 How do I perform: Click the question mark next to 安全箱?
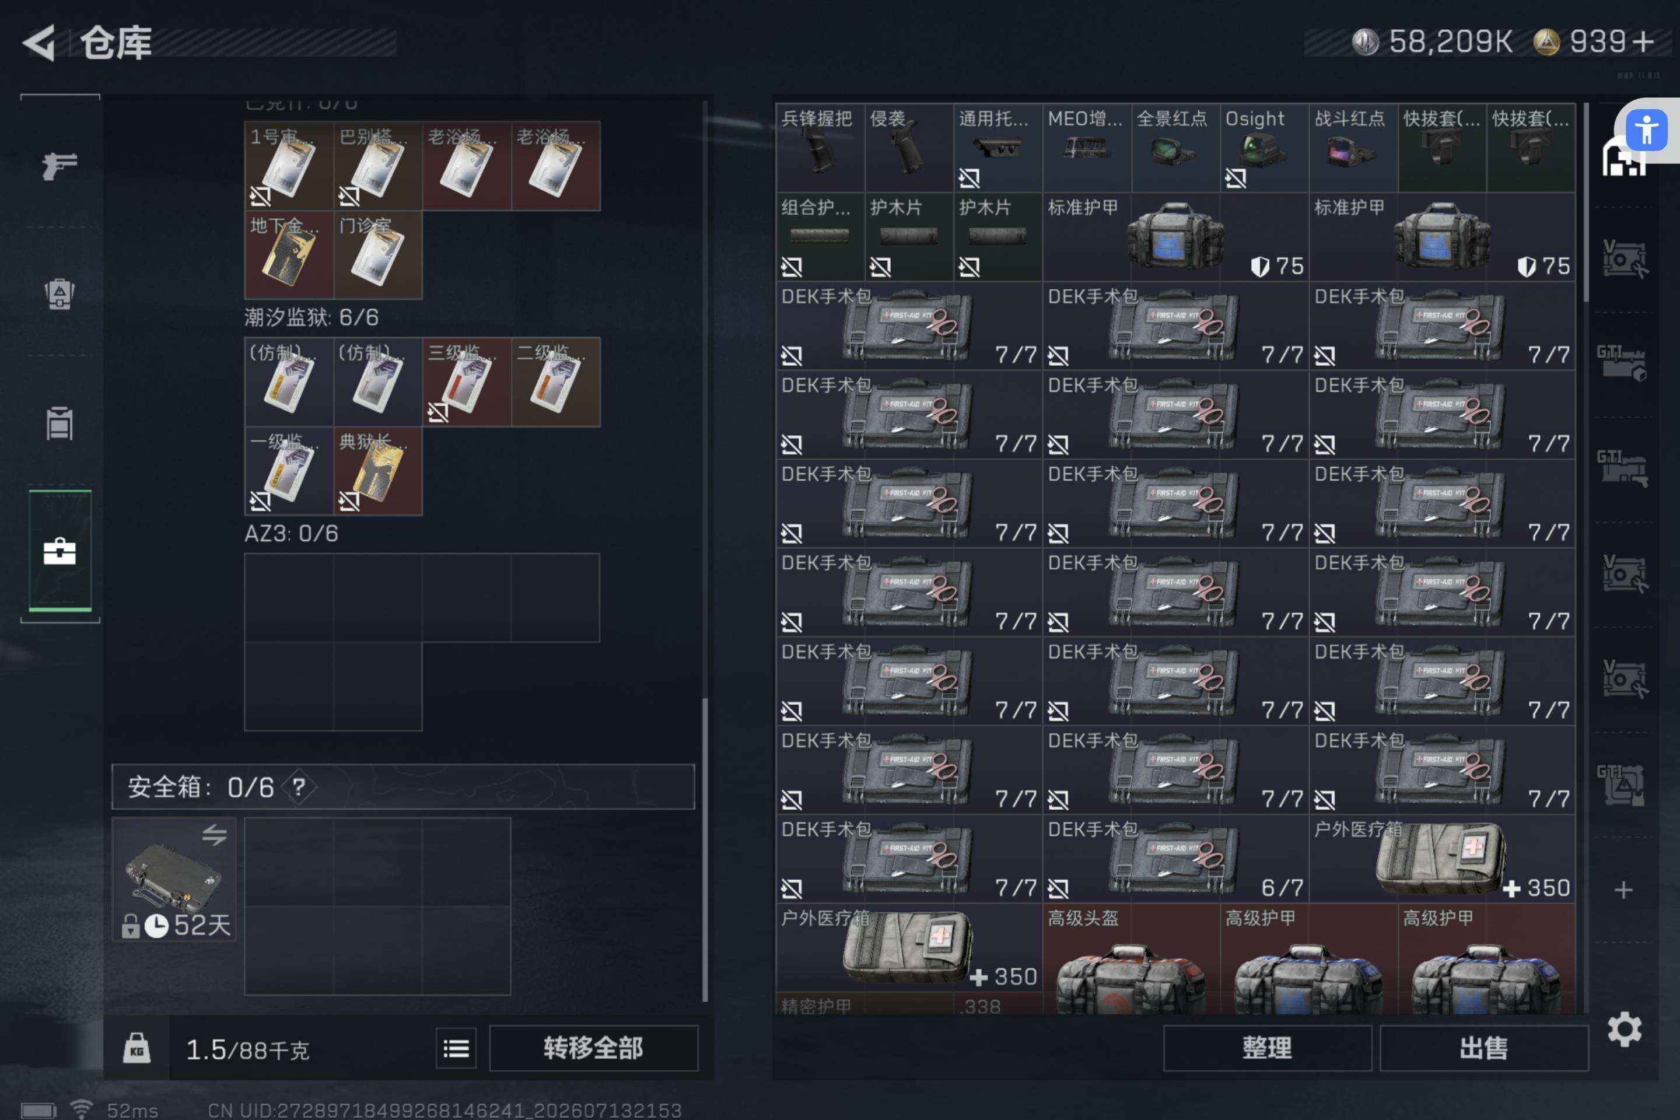(x=299, y=787)
